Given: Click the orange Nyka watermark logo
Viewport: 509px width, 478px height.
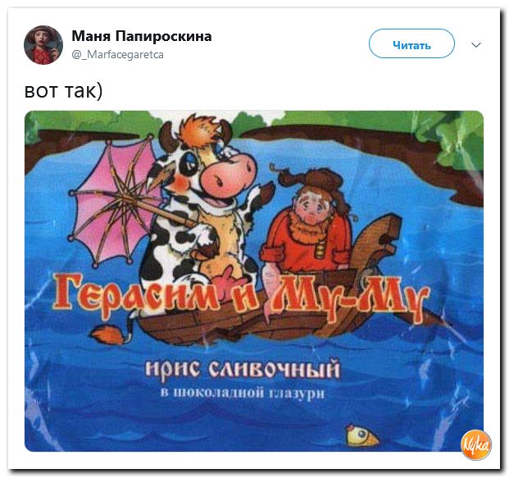Looking at the screenshot, I should [x=476, y=445].
